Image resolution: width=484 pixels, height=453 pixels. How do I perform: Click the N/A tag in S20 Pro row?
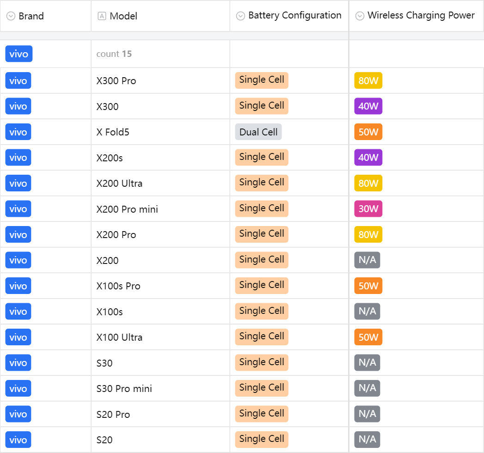coord(368,414)
